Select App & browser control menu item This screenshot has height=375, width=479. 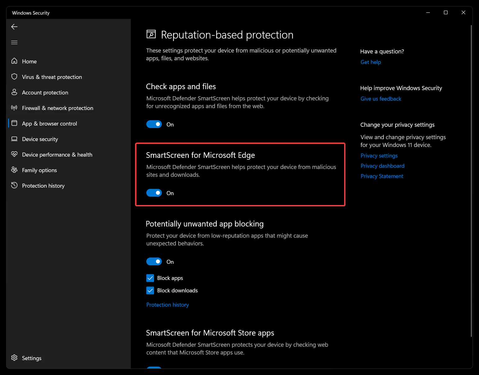(x=49, y=124)
